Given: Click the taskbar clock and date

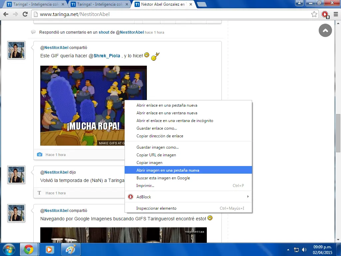Looking at the screenshot, I should pos(322,250).
